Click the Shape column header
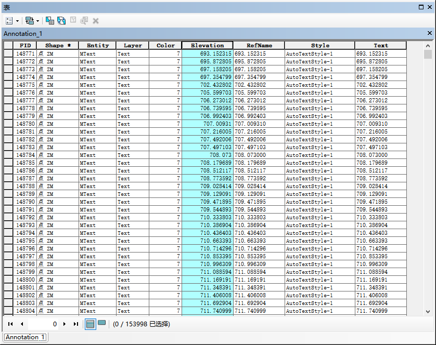 click(58, 45)
